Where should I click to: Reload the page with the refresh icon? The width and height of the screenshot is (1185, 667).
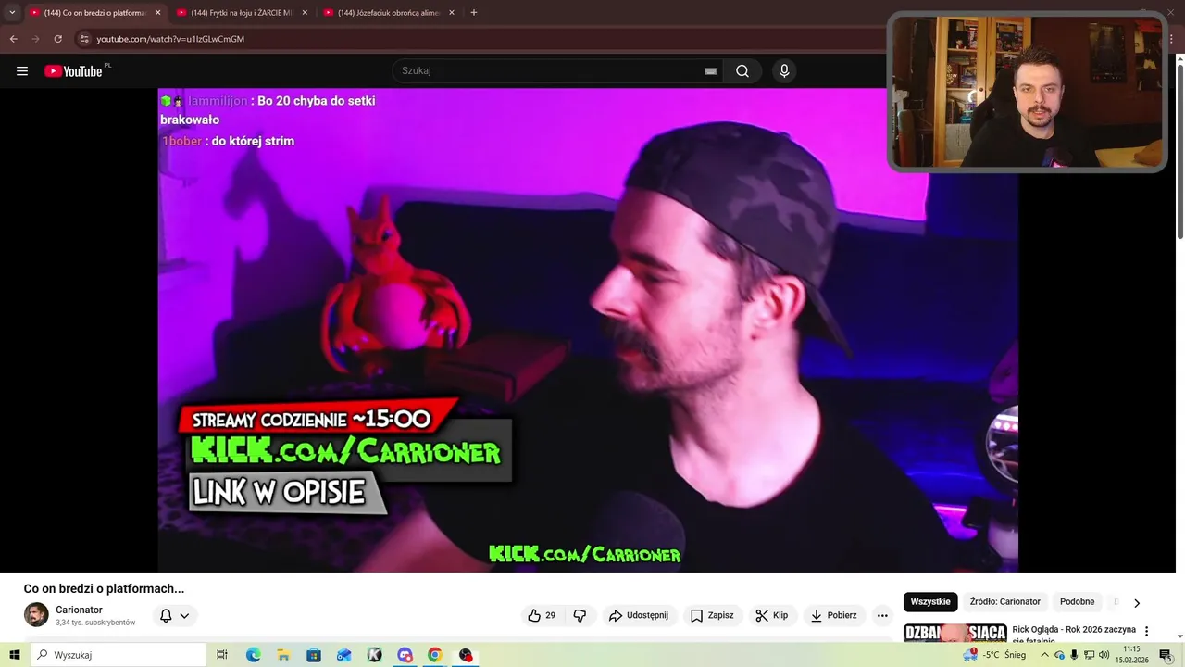pyautogui.click(x=57, y=39)
